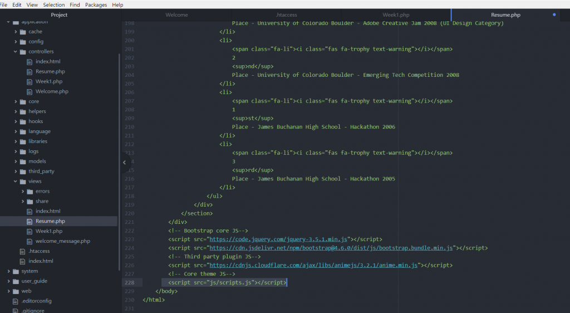Click file icon of welcome_message.php
Image resolution: width=570 pixels, height=313 pixels.
pyautogui.click(x=30, y=241)
